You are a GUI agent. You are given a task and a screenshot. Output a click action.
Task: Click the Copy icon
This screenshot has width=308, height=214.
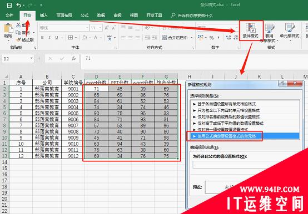[x=18, y=33]
